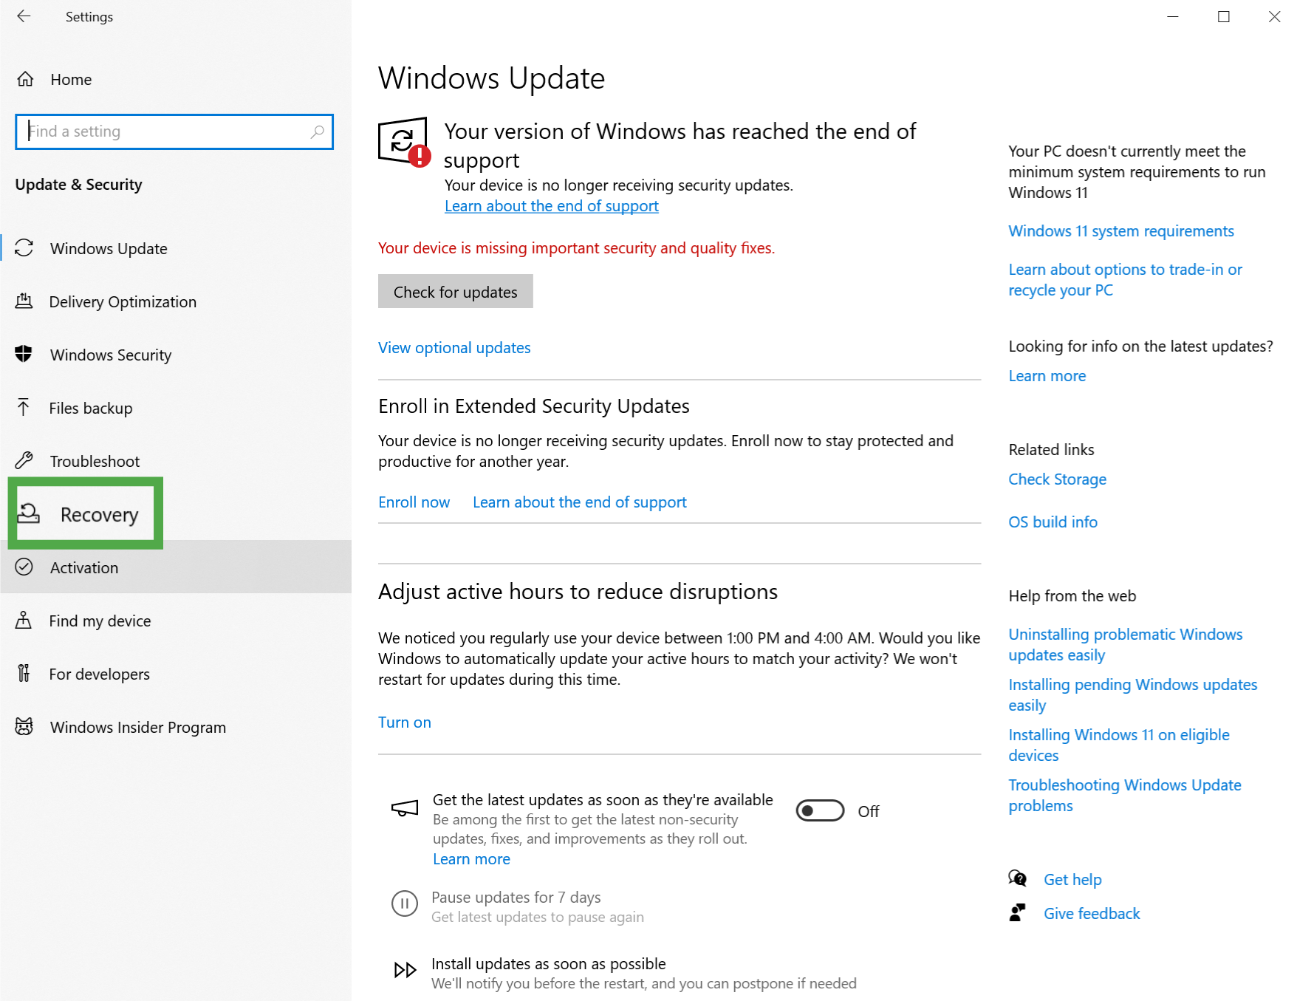This screenshot has height=1001, width=1297.
Task: Open Windows Update sidebar item
Action: 176,248
